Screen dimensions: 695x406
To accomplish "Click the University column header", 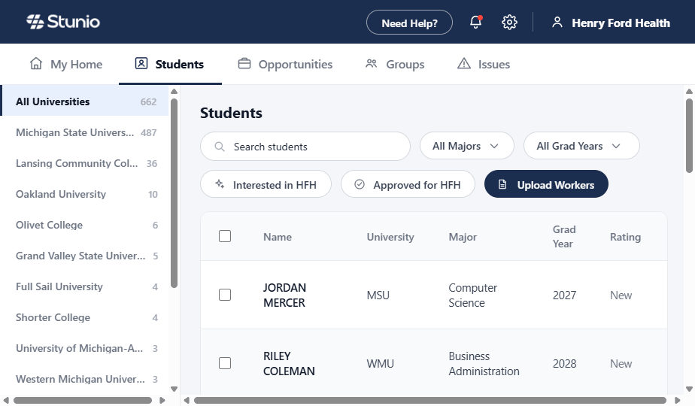I will (x=390, y=237).
